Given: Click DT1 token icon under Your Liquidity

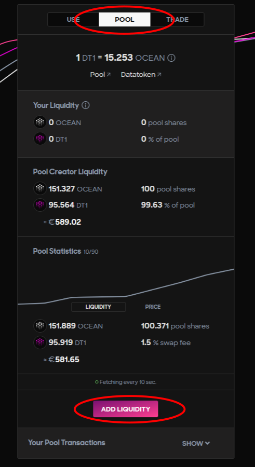Looking at the screenshot, I should pyautogui.click(x=40, y=139).
